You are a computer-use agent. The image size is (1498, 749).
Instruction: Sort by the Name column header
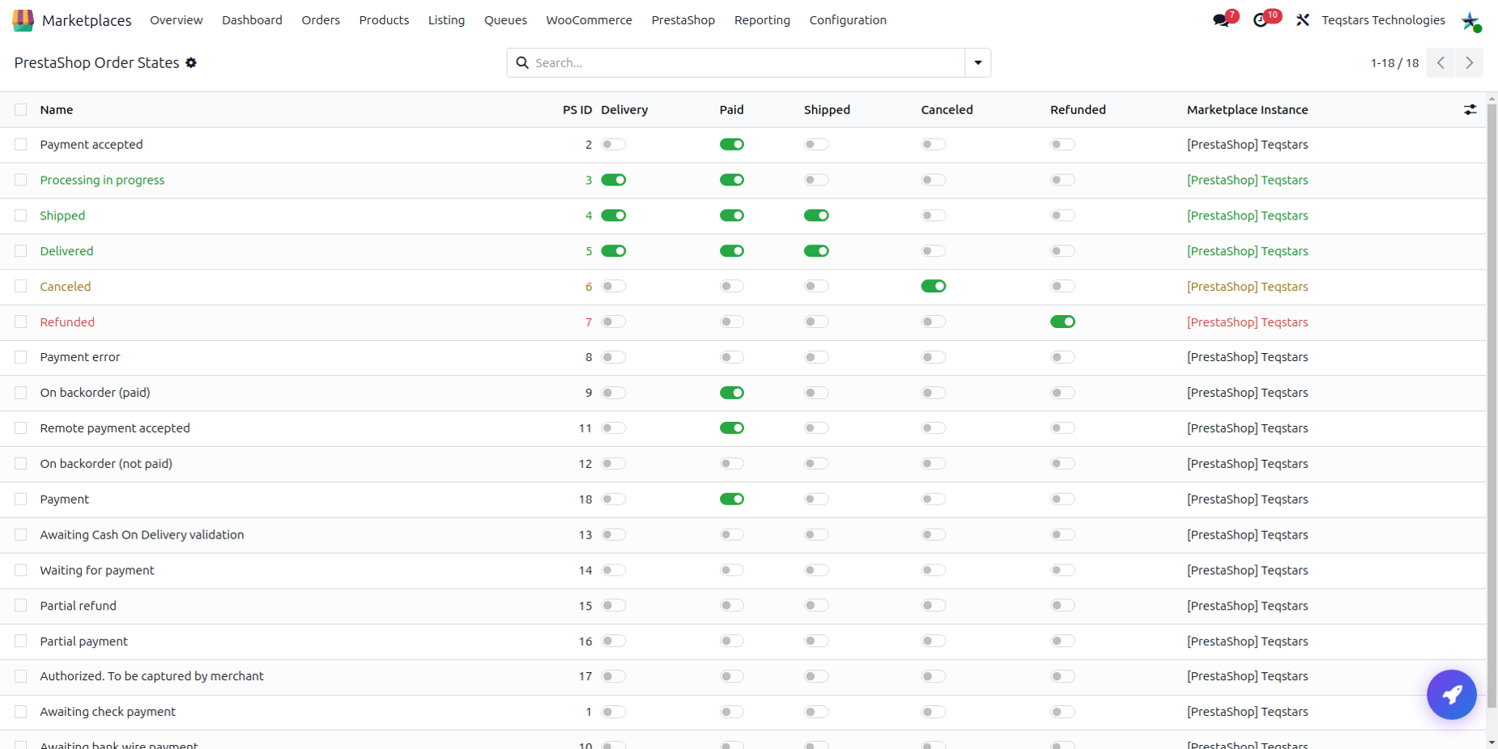57,109
